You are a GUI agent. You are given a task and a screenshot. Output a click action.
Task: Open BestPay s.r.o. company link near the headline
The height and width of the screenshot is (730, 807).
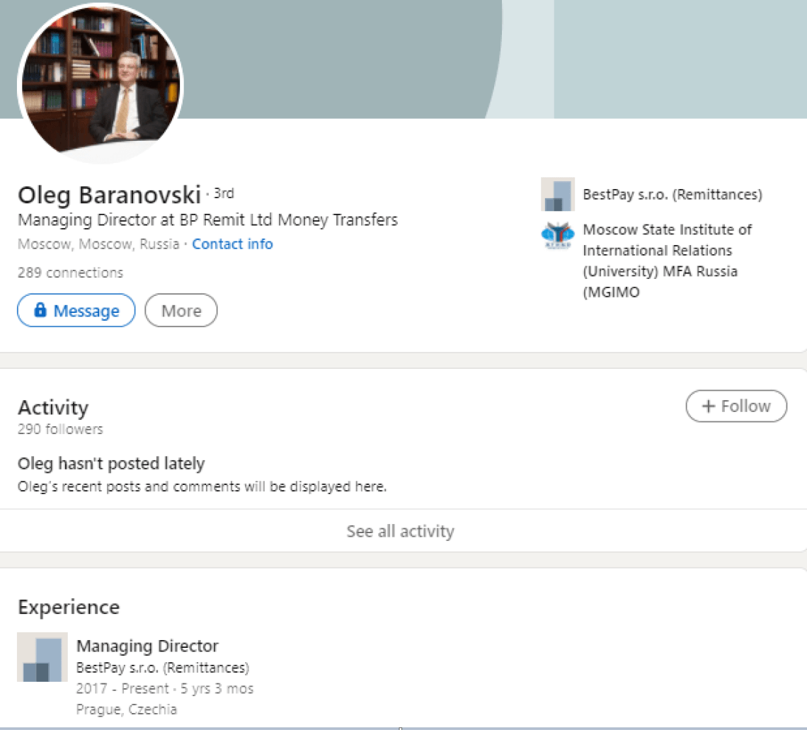pos(672,195)
